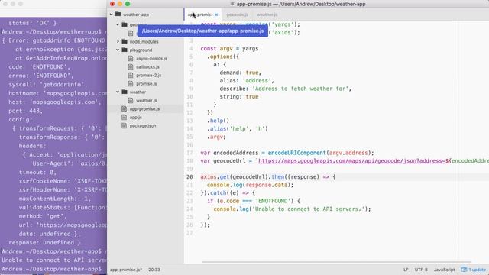Screen dimensions: 489x275
Task: Change the LF line ending in status bar
Action: pyautogui.click(x=406, y=270)
